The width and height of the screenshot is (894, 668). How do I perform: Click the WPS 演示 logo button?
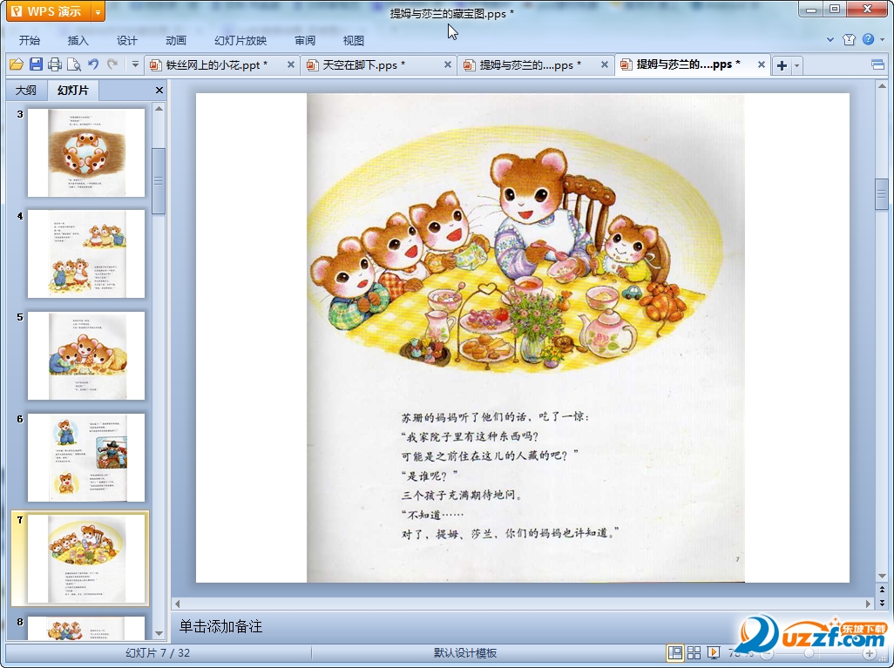pyautogui.click(x=49, y=11)
